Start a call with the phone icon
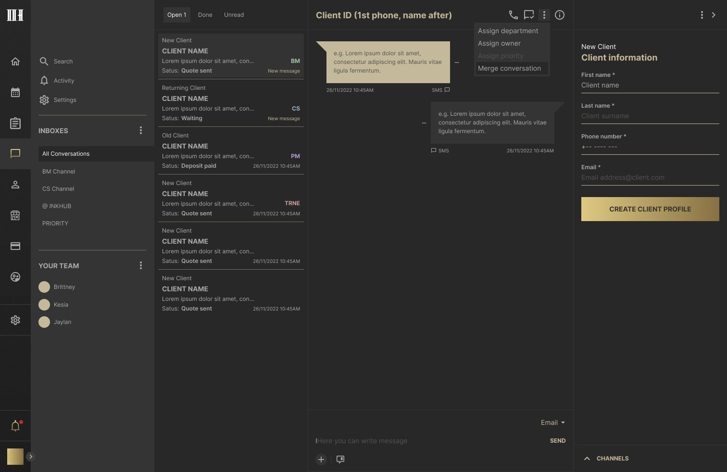The width and height of the screenshot is (727, 472). point(514,15)
